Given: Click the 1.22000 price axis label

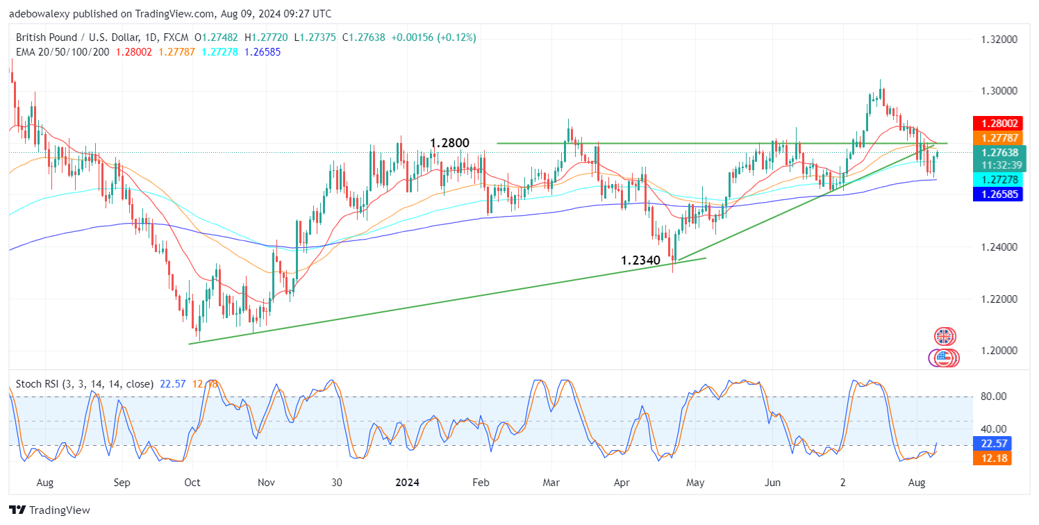Looking at the screenshot, I should point(1001,299).
